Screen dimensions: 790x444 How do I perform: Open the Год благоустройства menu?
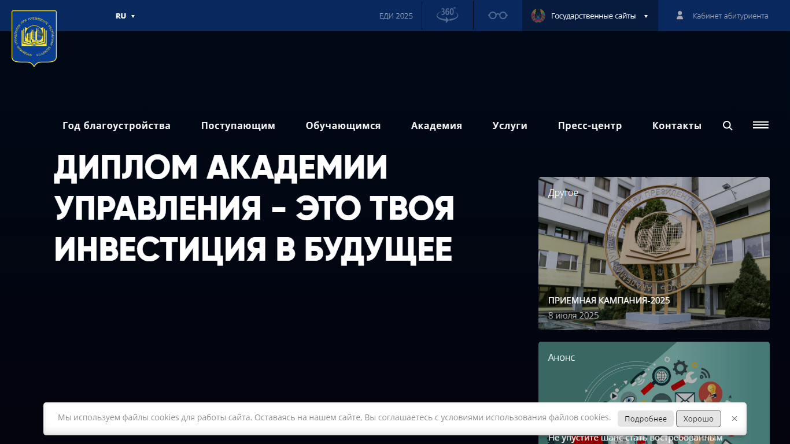117,125
